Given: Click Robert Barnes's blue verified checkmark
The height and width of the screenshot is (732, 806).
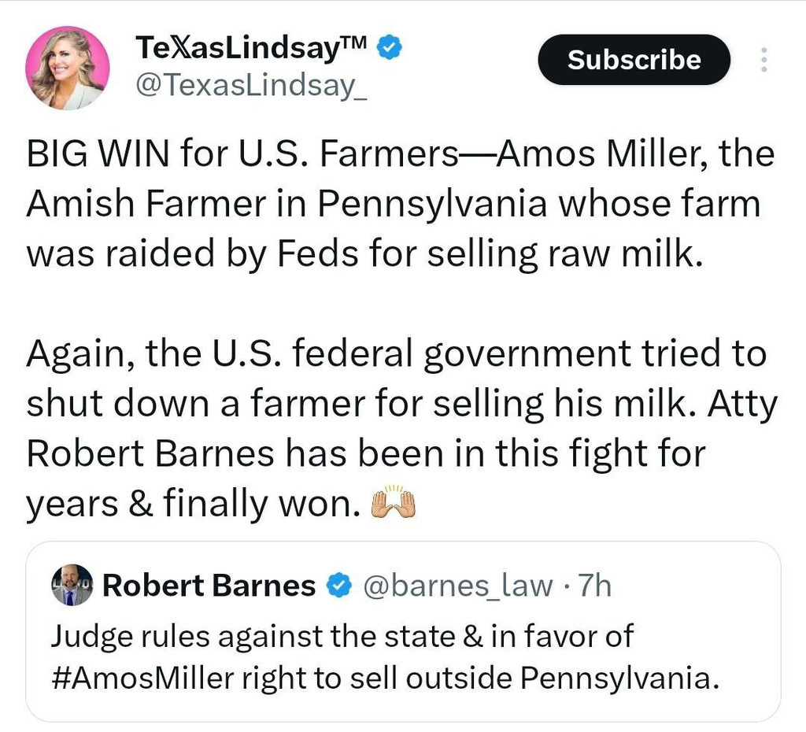Looking at the screenshot, I should coord(338,586).
